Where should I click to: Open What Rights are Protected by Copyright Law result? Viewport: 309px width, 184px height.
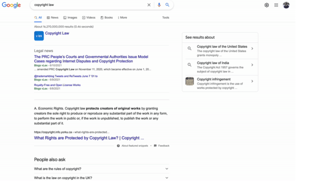[x=89, y=138]
